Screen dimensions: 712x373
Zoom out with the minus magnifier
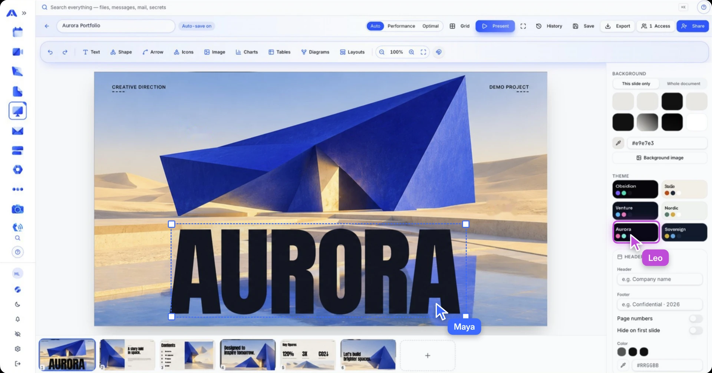(x=382, y=52)
